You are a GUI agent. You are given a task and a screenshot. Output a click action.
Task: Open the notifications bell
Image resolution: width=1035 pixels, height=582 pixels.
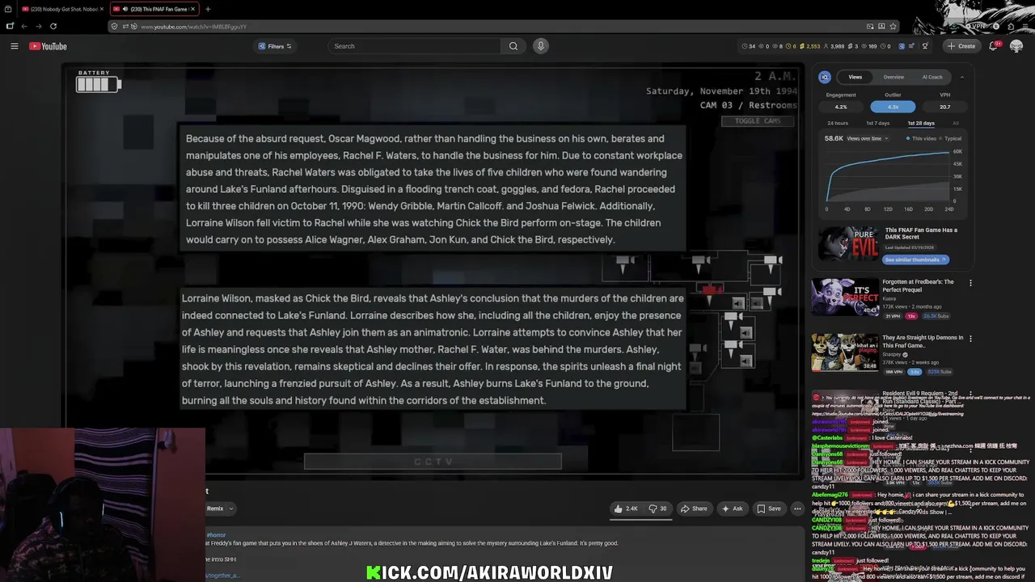(x=993, y=46)
